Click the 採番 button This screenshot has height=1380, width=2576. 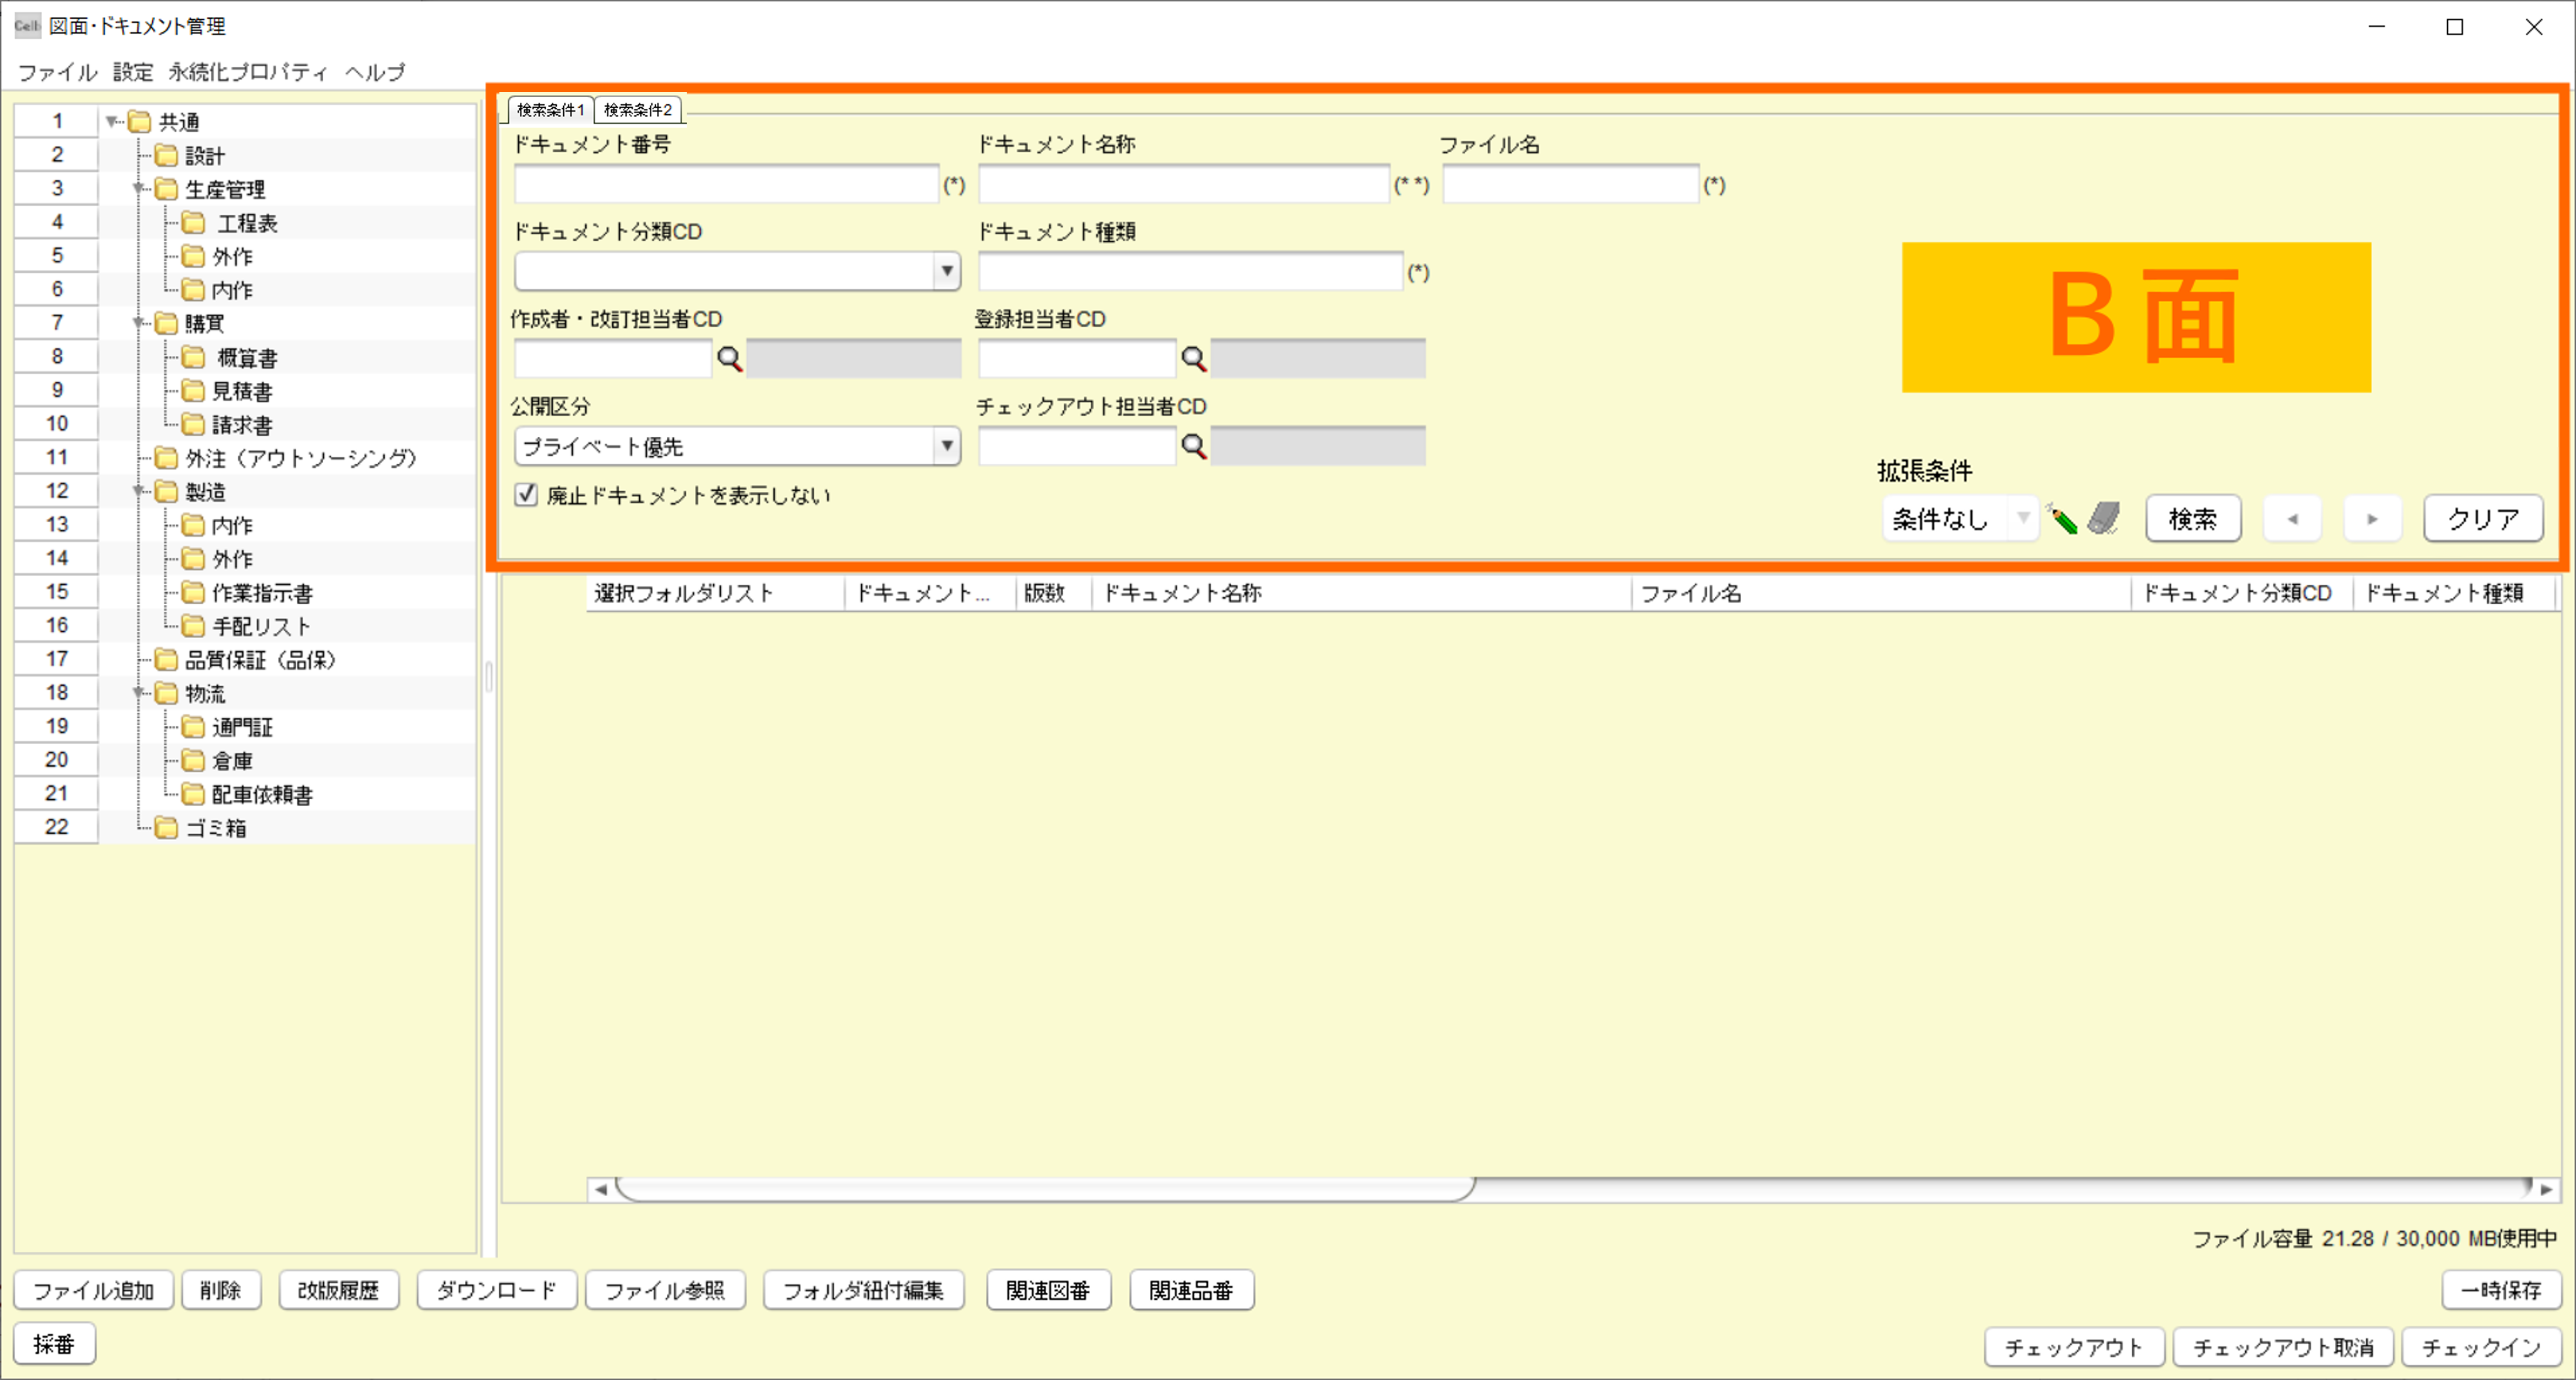pyautogui.click(x=55, y=1343)
